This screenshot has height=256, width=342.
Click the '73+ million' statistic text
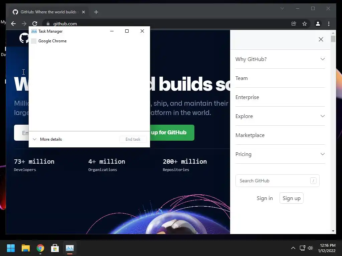click(34, 162)
